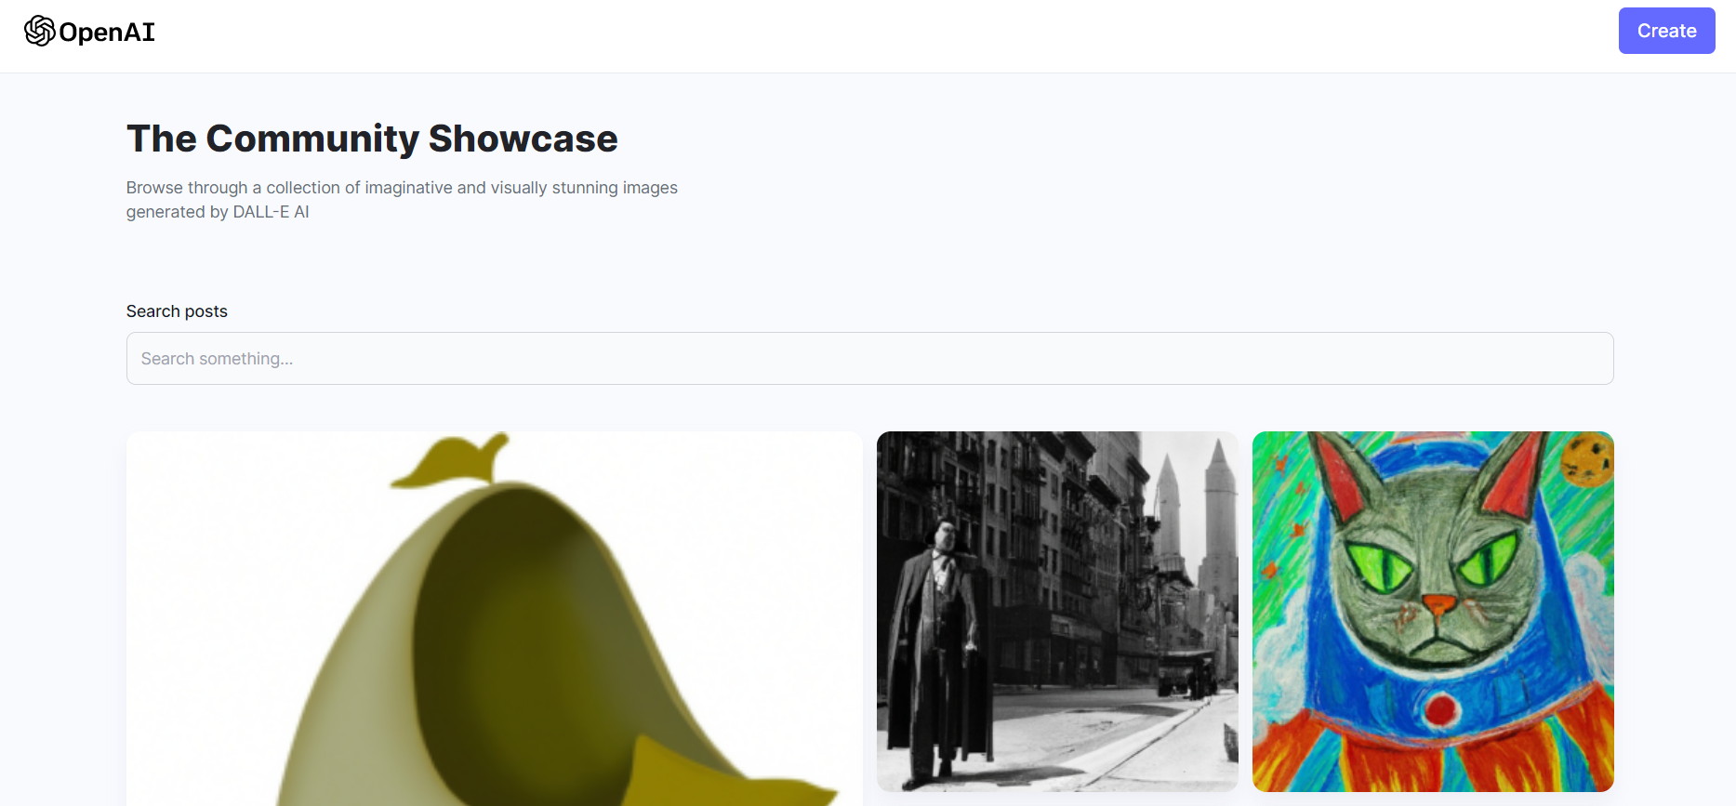The width and height of the screenshot is (1736, 806).
Task: Click the Search posts label
Action: click(177, 311)
